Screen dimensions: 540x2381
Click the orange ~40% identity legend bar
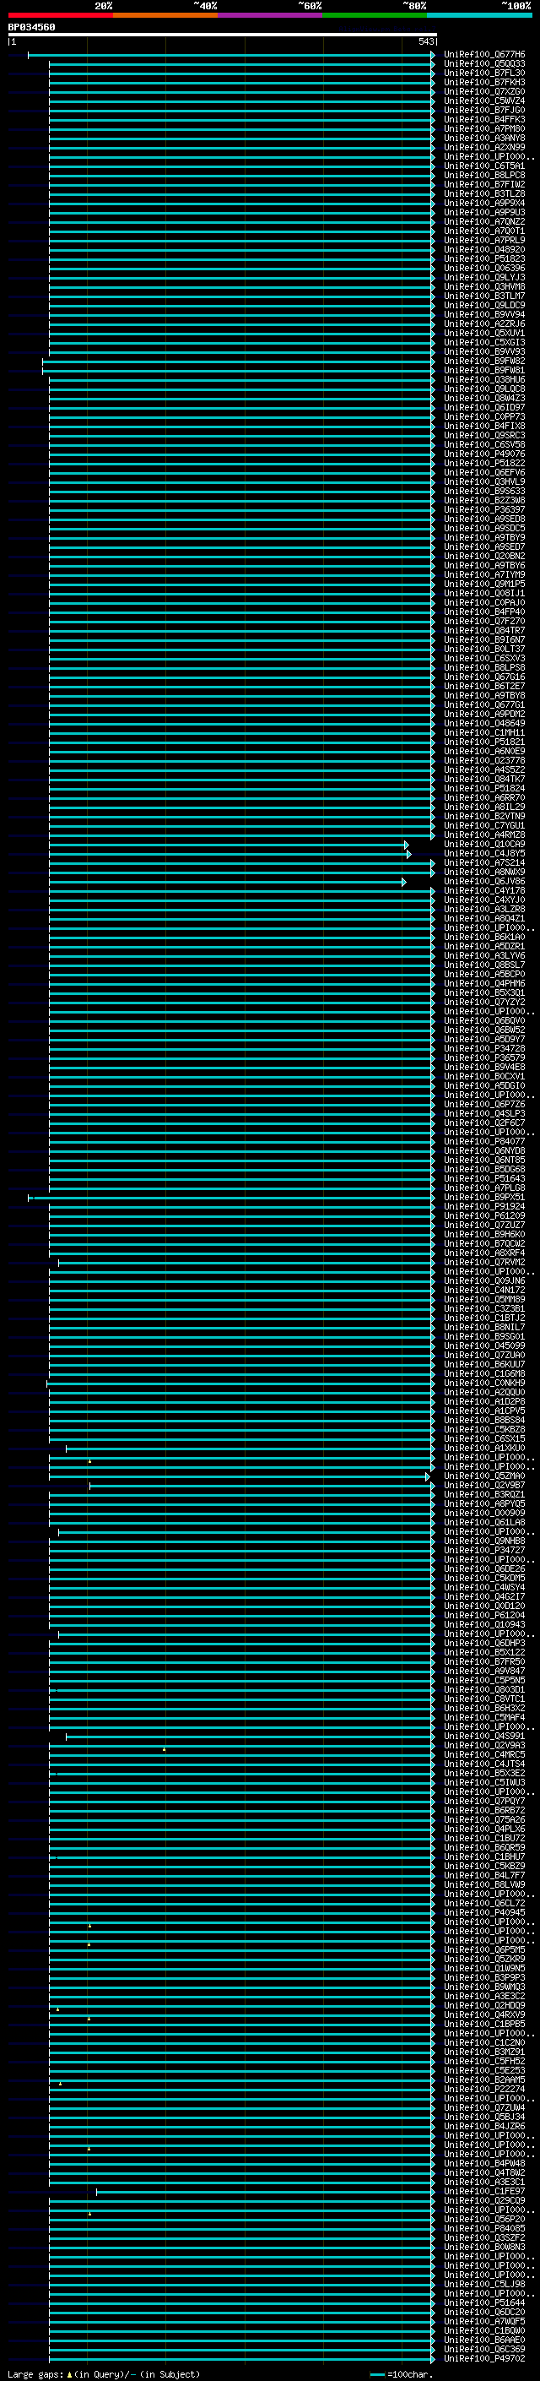[x=165, y=15]
